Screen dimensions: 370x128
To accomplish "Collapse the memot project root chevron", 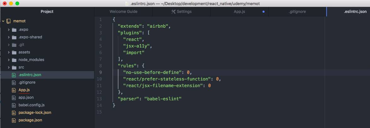I will pos(3,21).
